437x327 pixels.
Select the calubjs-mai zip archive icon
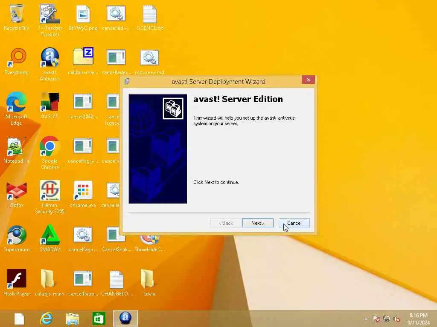pyautogui.click(x=83, y=61)
